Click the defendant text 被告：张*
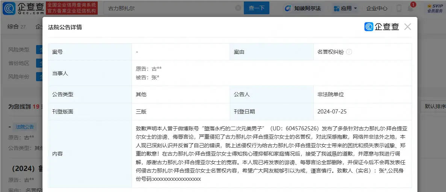Image resolution: width=446 pixels, height=192 pixels. 147,77
